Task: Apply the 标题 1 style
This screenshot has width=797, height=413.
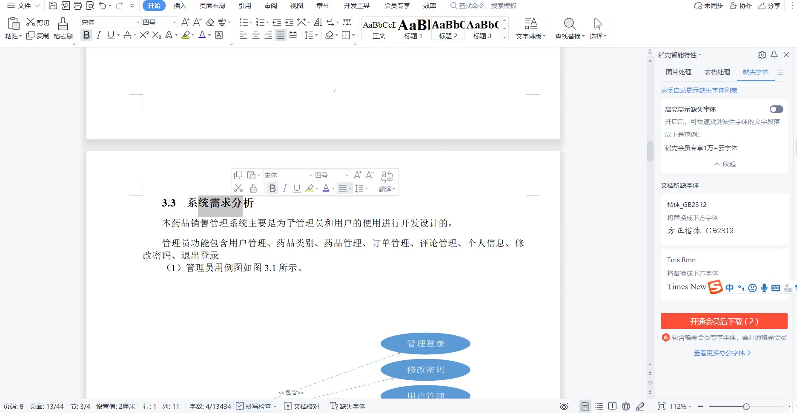Action: click(x=413, y=29)
